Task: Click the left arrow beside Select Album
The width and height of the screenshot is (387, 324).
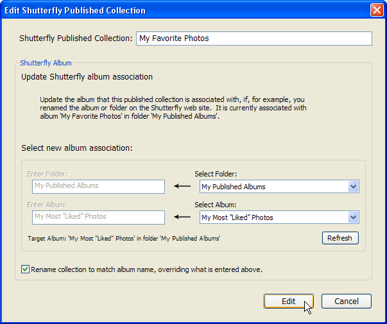Action: [182, 217]
